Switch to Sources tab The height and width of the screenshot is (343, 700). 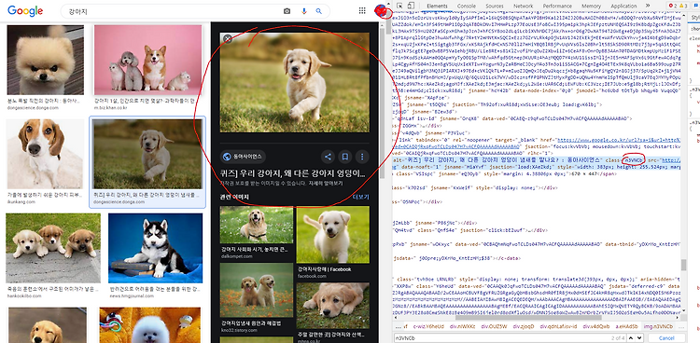point(495,6)
